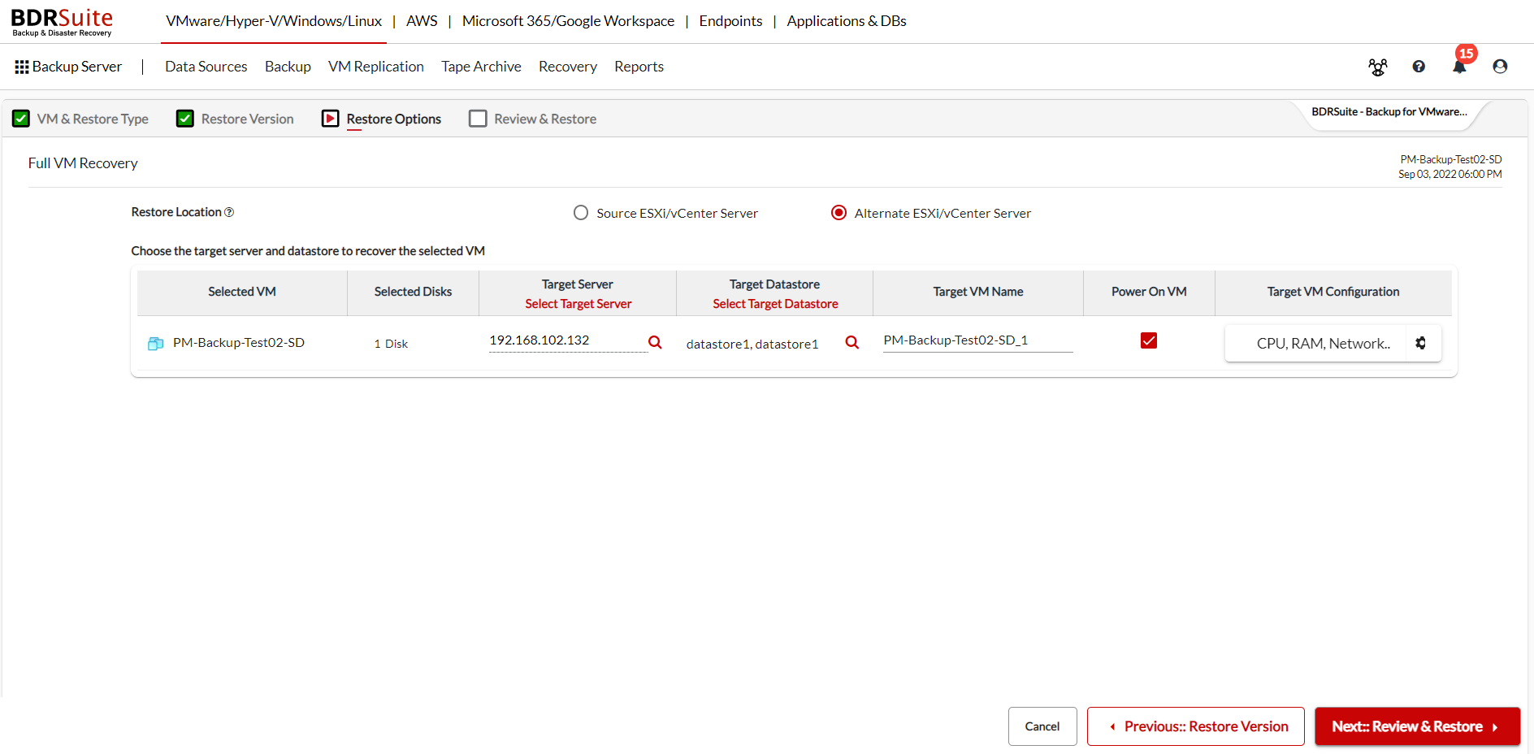The image size is (1534, 754).
Task: Switch to the AWS tab
Action: click(422, 21)
